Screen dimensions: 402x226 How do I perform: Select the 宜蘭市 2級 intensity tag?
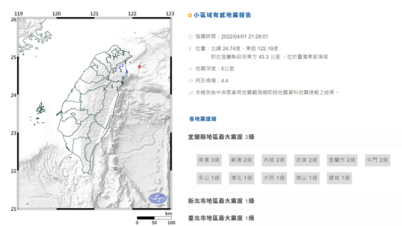[x=342, y=160]
